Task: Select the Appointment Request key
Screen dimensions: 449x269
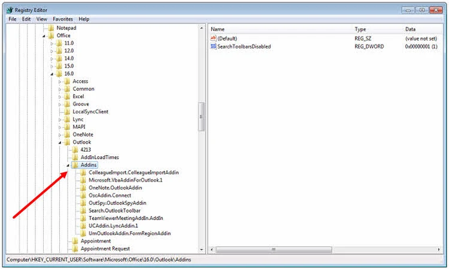Action: 105,249
